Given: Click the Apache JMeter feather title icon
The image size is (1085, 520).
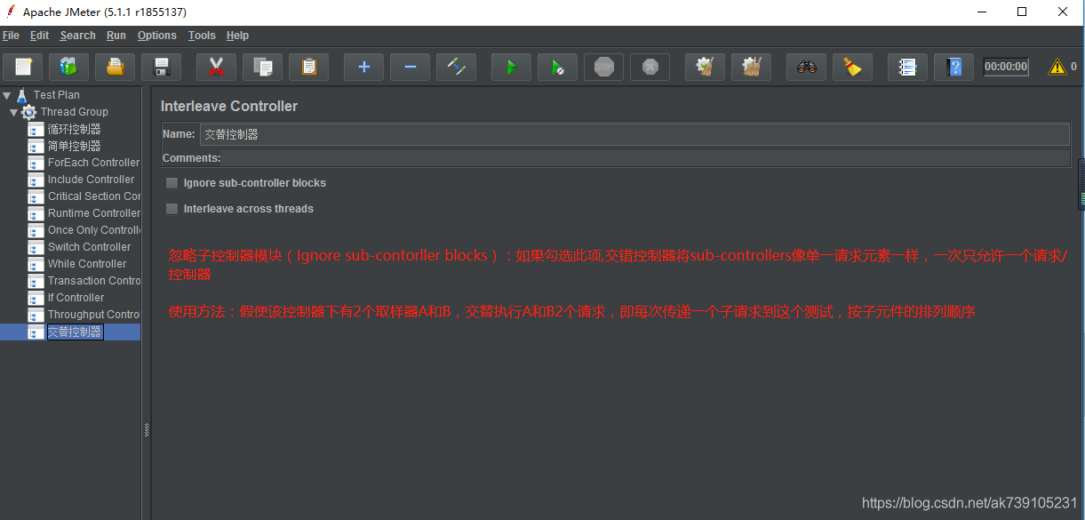Looking at the screenshot, I should point(11,12).
